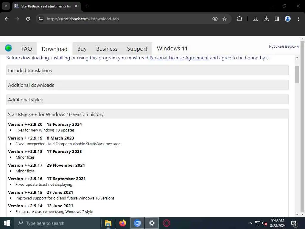This screenshot has width=305, height=229.
Task: Open the taskbar clock and date
Action: tap(278, 223)
